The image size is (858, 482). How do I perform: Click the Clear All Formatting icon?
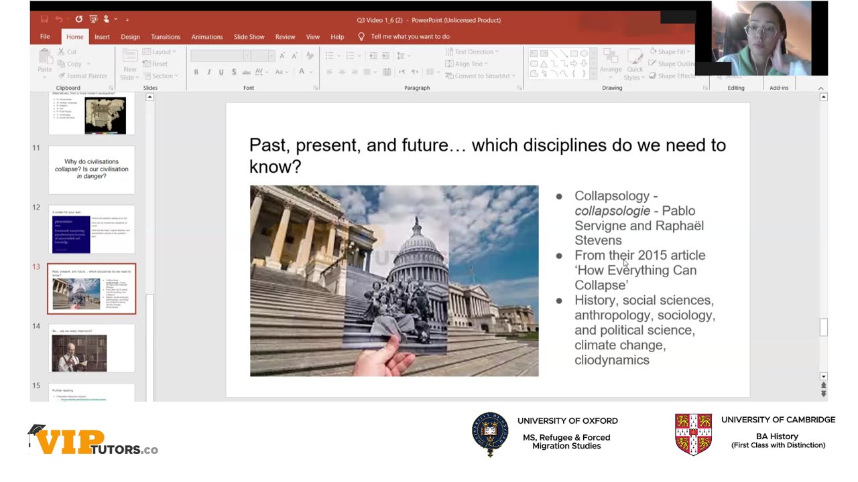coord(310,56)
